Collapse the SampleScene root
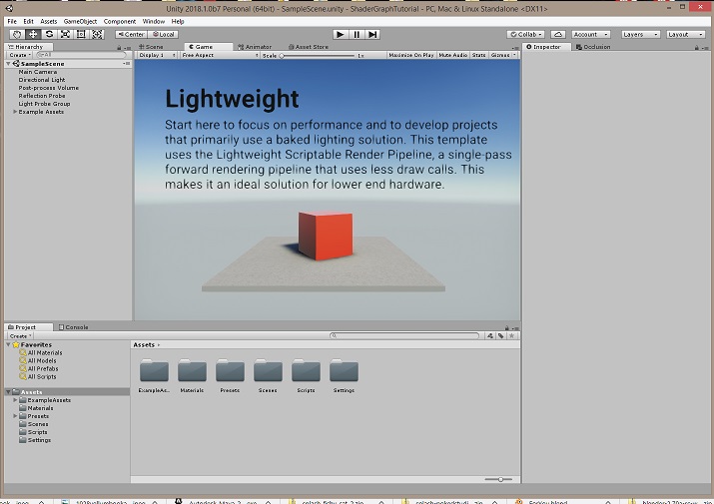 coord(9,64)
